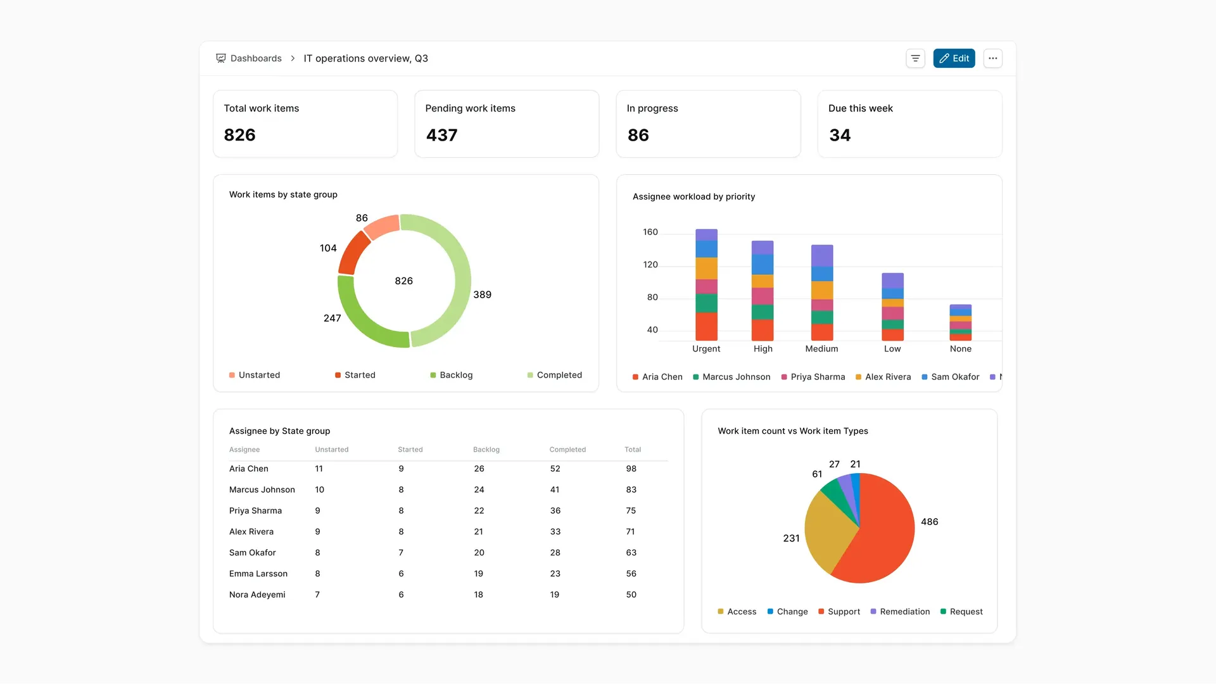Click the Urgent priority stacked bar
The image size is (1216, 684).
click(x=706, y=285)
